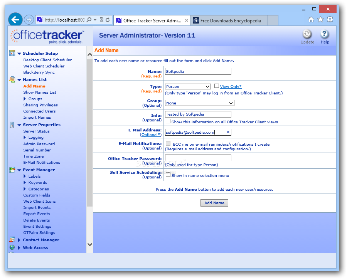Enable Show this information on all views checkbox

pos(168,121)
